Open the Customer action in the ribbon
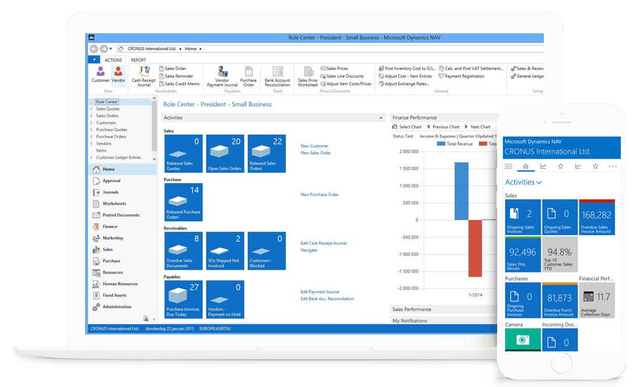Screen dimensions: 636x387 (x=100, y=75)
